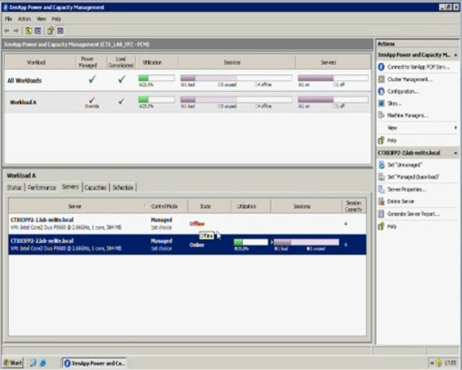
Task: Click Power Managed Override checkmark for Workload A
Action: pos(92,100)
